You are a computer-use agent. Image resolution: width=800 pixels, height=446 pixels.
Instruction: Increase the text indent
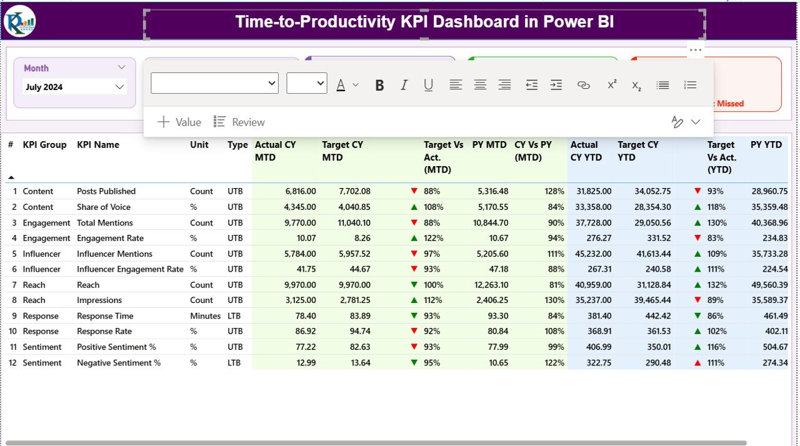(x=556, y=84)
